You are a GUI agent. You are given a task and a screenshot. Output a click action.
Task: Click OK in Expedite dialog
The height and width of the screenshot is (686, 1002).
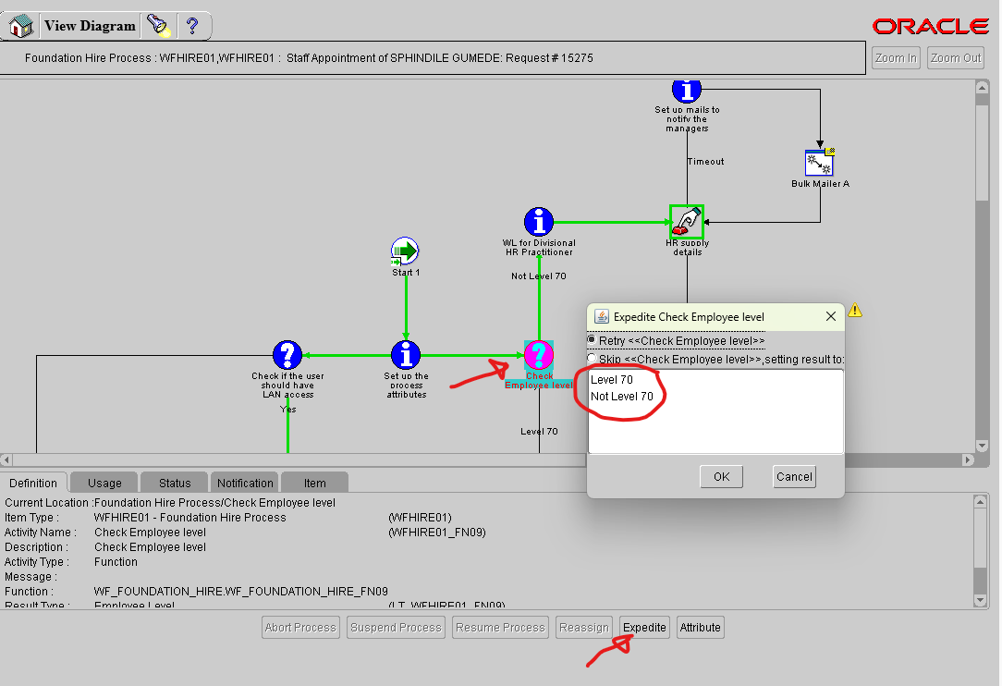coord(722,476)
